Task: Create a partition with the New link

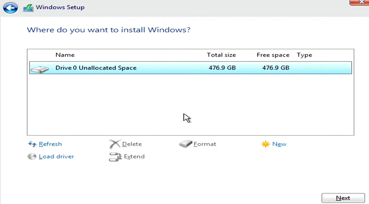Action: click(x=279, y=144)
